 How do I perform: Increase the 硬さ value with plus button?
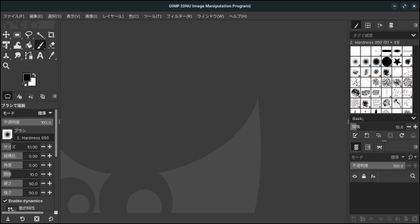pos(50,184)
